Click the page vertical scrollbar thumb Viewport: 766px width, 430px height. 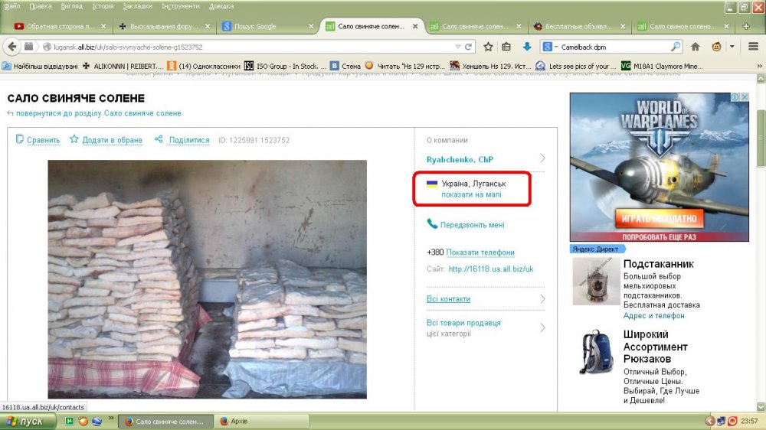point(761,138)
